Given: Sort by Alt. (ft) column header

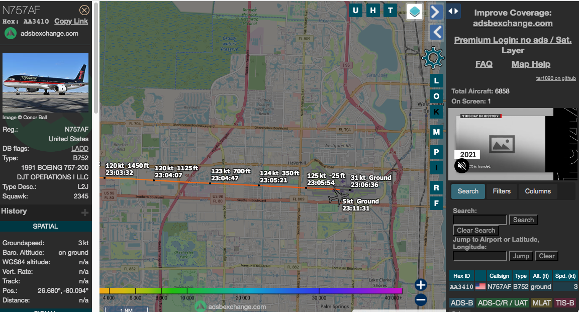Looking at the screenshot, I should click(541, 276).
